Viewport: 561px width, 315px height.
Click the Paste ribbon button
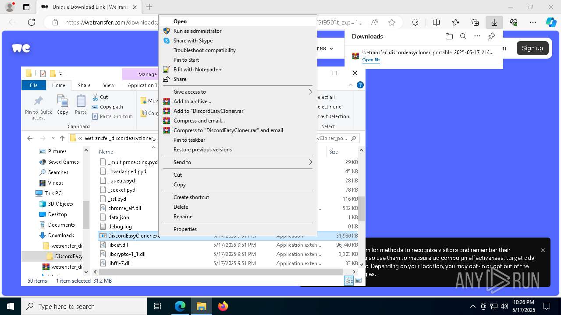tap(81, 105)
